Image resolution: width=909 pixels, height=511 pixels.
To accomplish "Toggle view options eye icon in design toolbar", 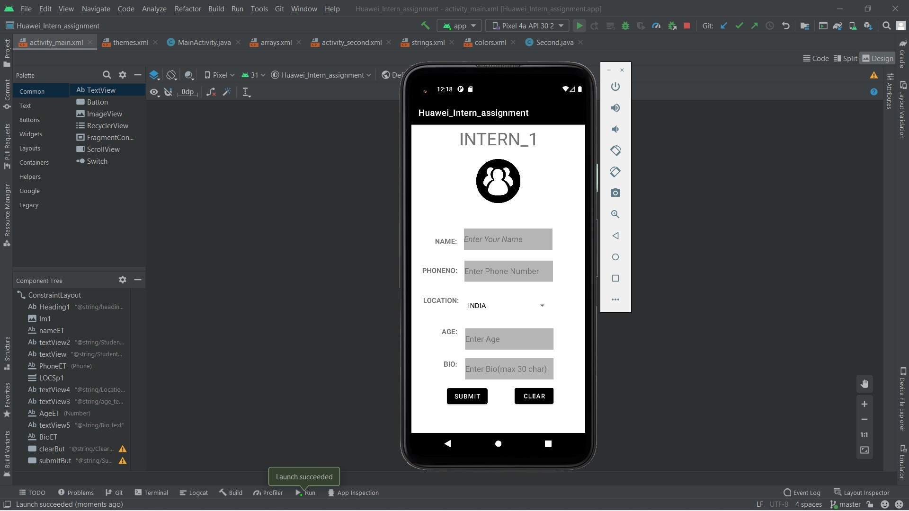I will pyautogui.click(x=154, y=92).
